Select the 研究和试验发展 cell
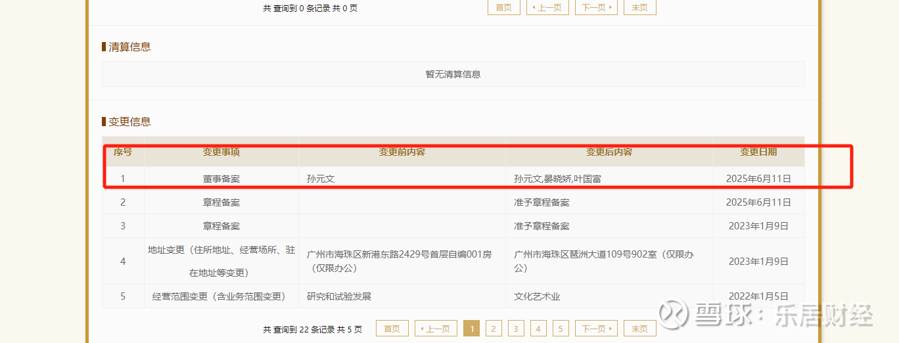The width and height of the screenshot is (899, 343). pos(402,296)
